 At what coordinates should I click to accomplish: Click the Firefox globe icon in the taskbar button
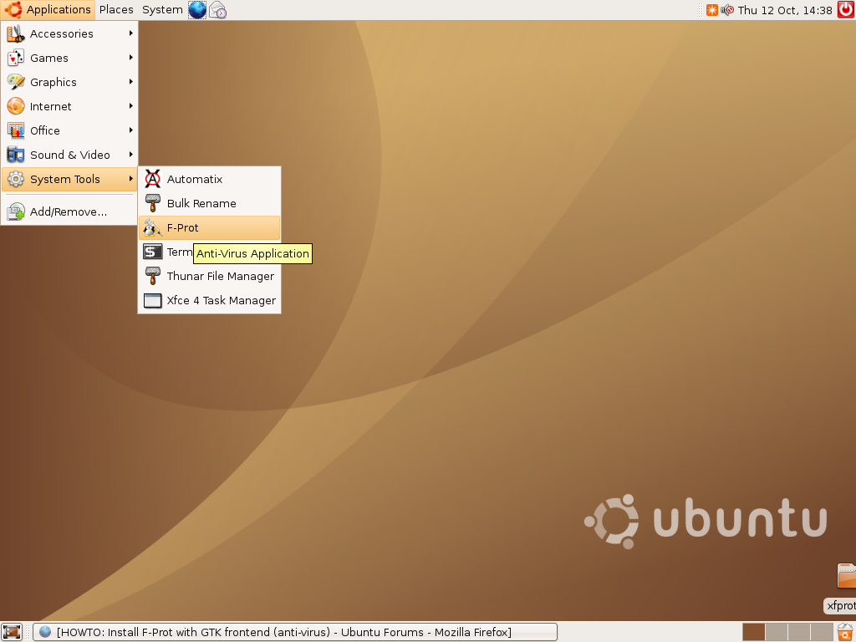(45, 632)
